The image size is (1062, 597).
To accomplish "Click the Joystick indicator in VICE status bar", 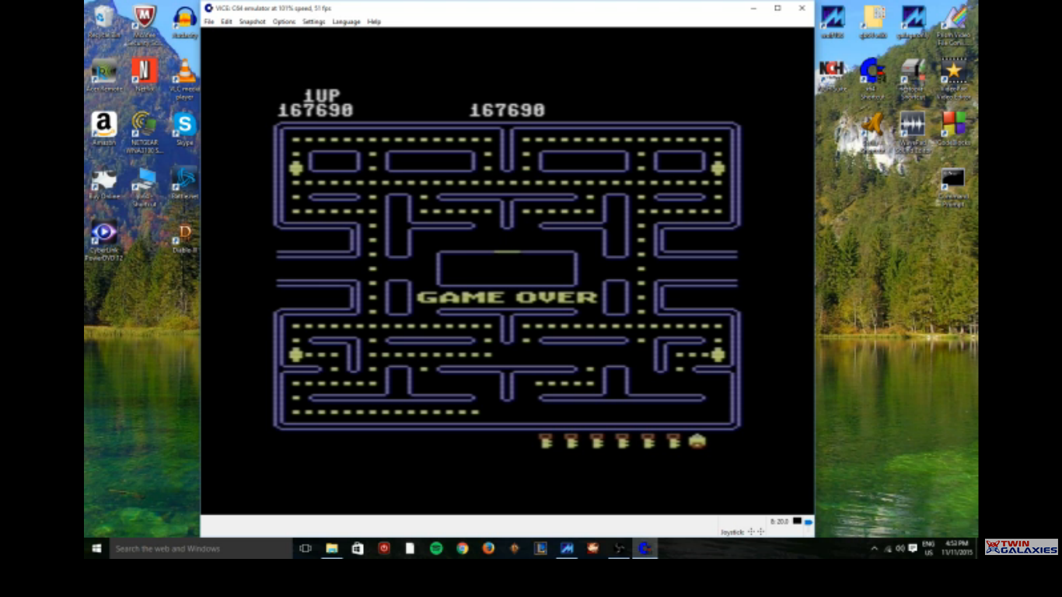I will click(x=742, y=532).
